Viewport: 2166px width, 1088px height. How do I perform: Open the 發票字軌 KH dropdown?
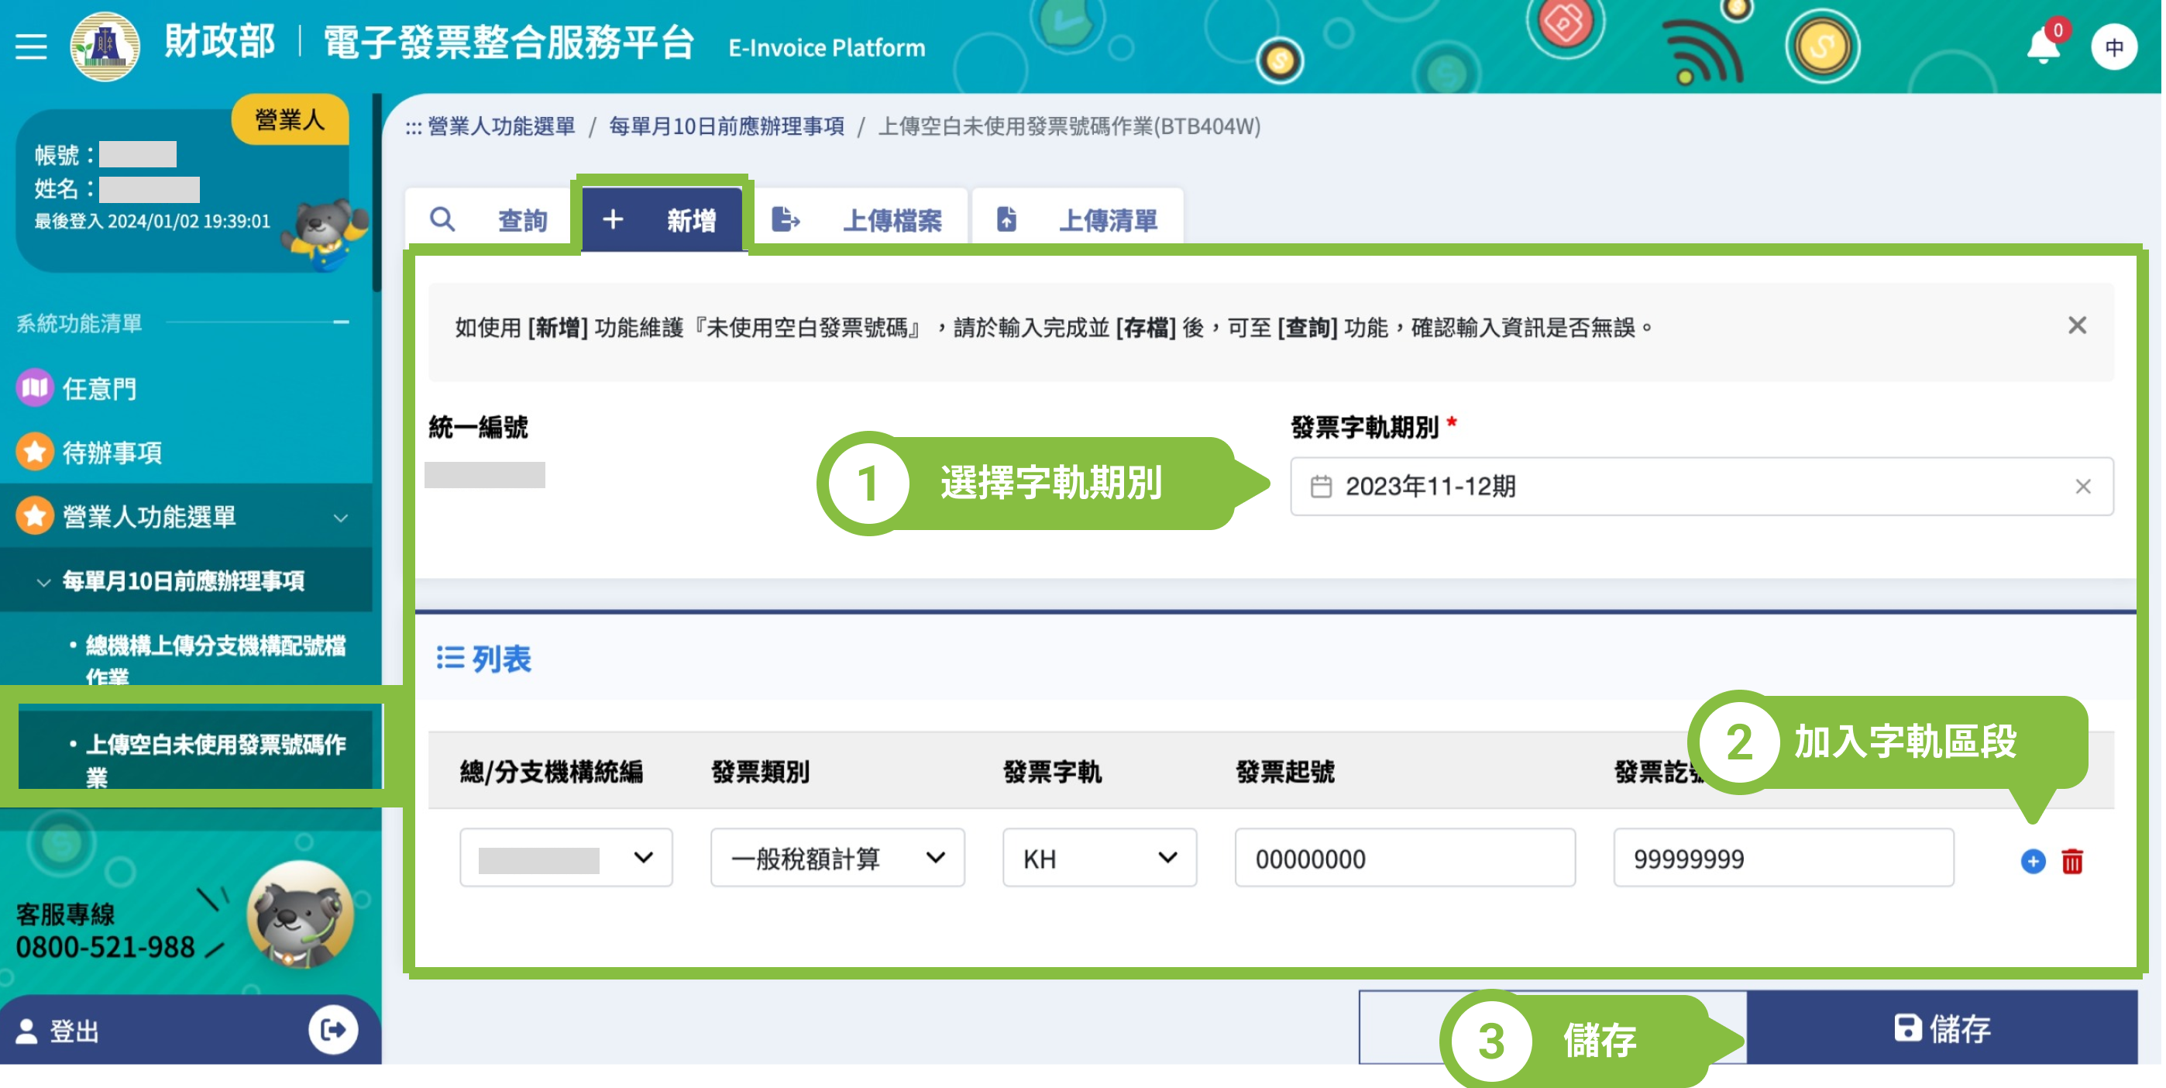pos(1098,859)
